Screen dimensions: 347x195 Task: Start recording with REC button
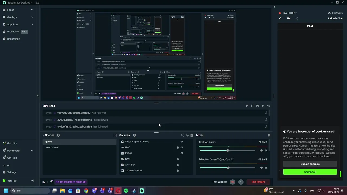pos(232,182)
